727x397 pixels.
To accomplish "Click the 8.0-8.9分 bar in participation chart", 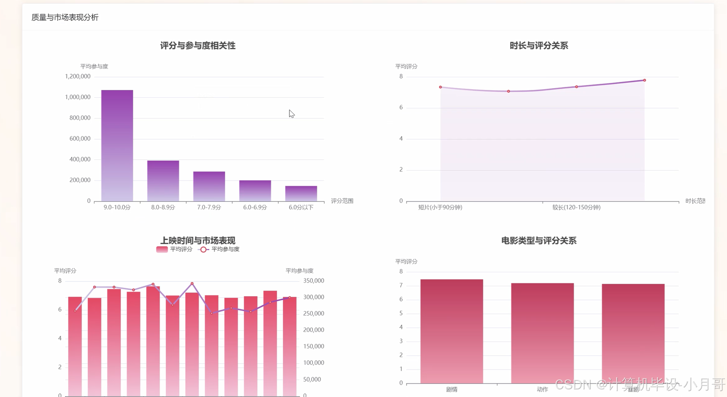I will [x=163, y=181].
